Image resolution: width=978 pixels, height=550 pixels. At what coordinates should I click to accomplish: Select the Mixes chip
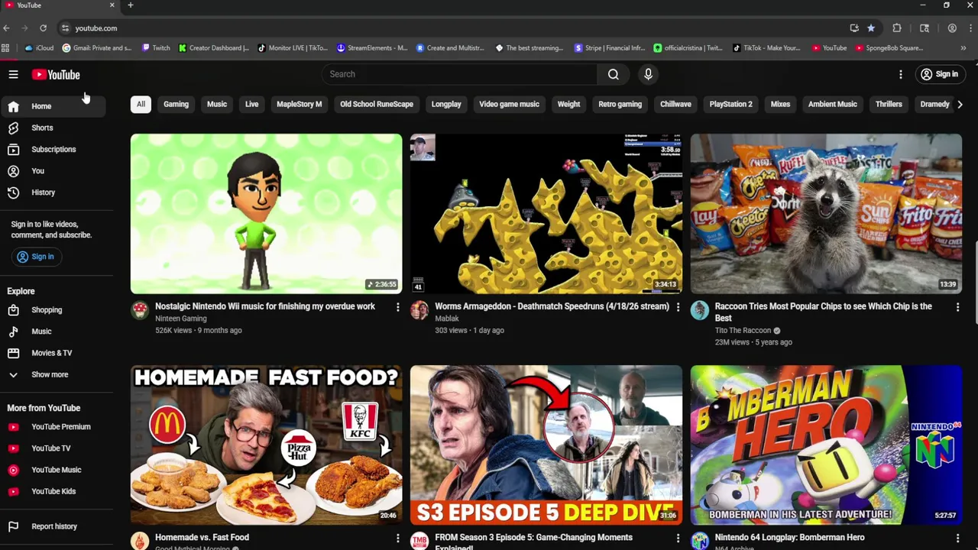780,104
